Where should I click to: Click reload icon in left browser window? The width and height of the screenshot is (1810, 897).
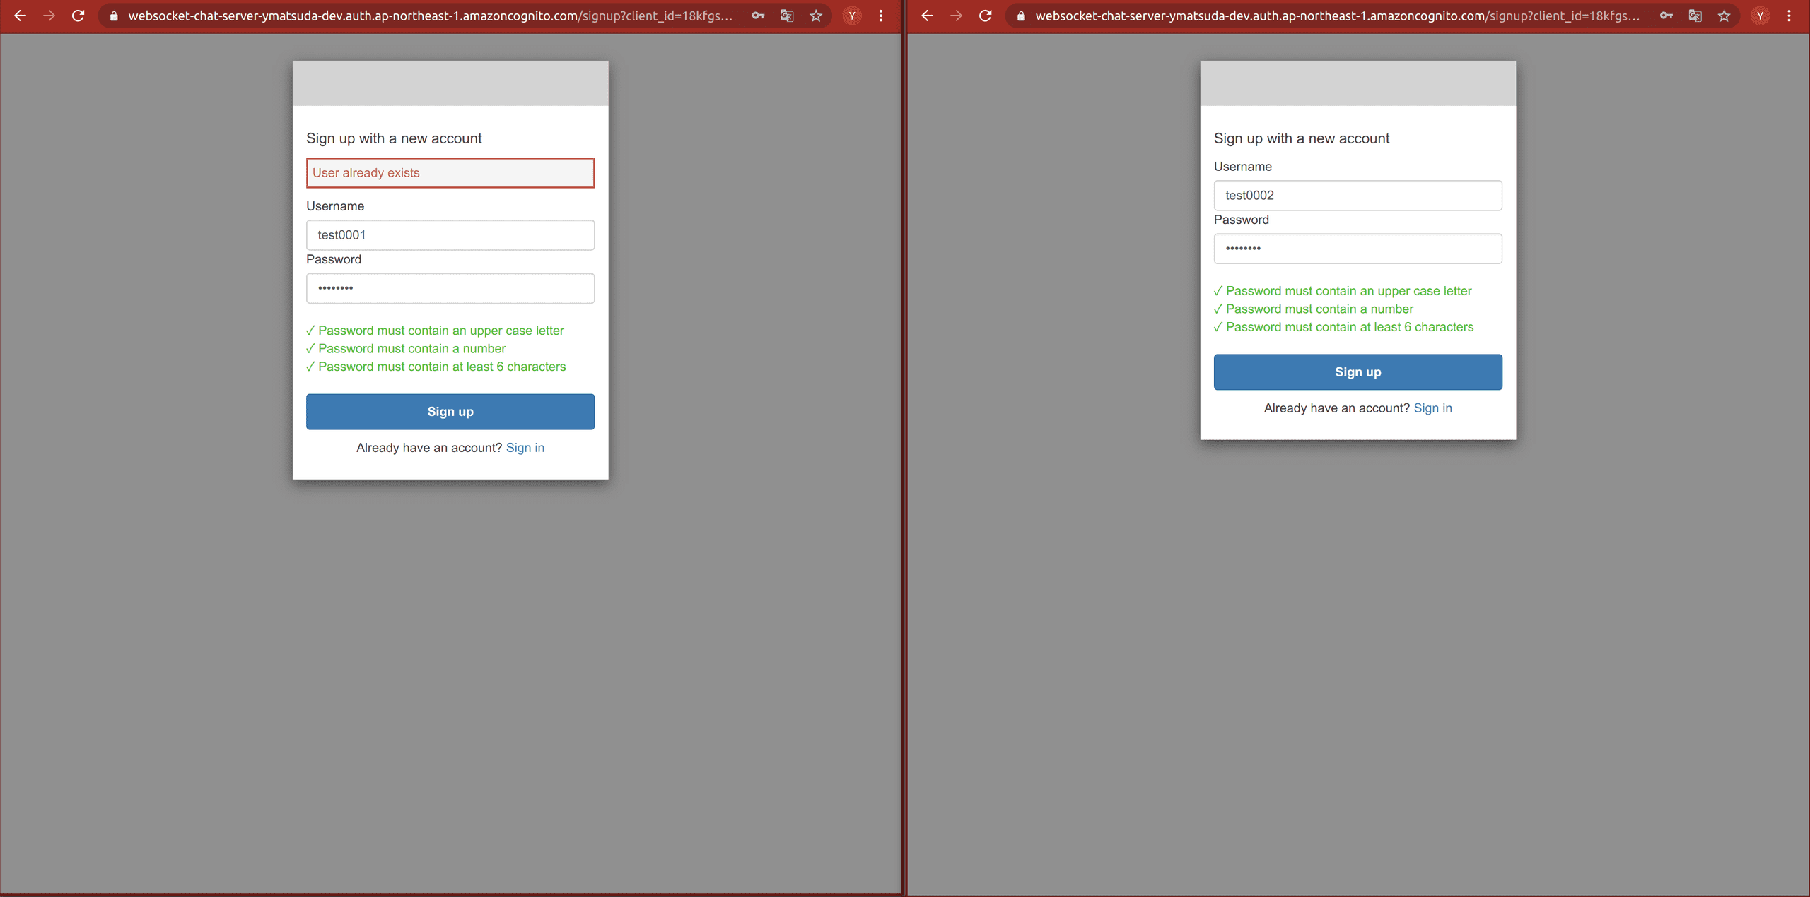78,16
